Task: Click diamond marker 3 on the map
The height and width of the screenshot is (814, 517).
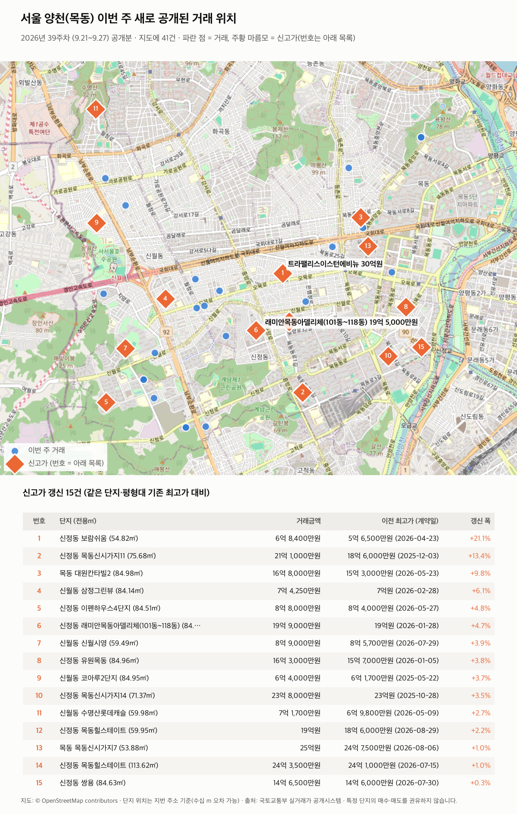Action: pos(361,217)
